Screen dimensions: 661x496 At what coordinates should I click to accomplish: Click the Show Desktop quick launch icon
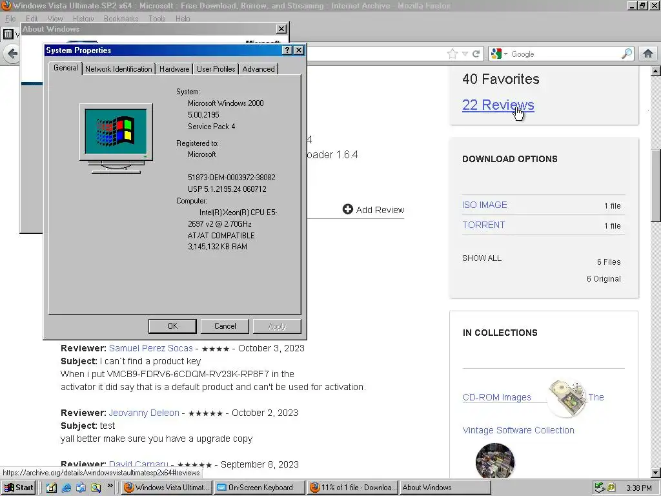(x=52, y=488)
